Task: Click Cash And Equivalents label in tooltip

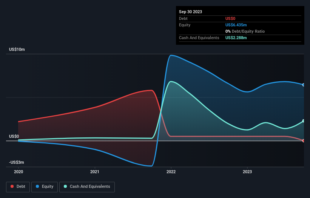Action: click(199, 38)
